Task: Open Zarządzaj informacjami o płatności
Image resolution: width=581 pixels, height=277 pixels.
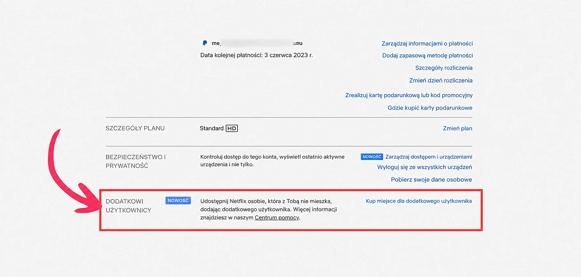Action: (x=427, y=44)
